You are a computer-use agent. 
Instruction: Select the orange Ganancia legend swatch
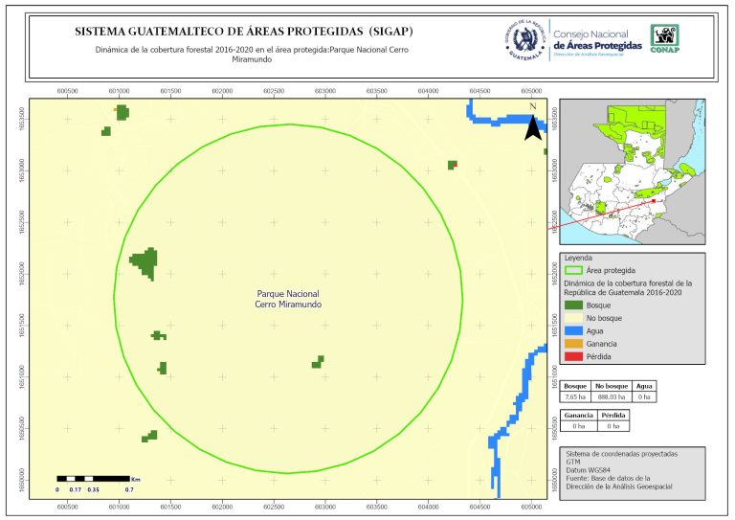click(x=573, y=344)
